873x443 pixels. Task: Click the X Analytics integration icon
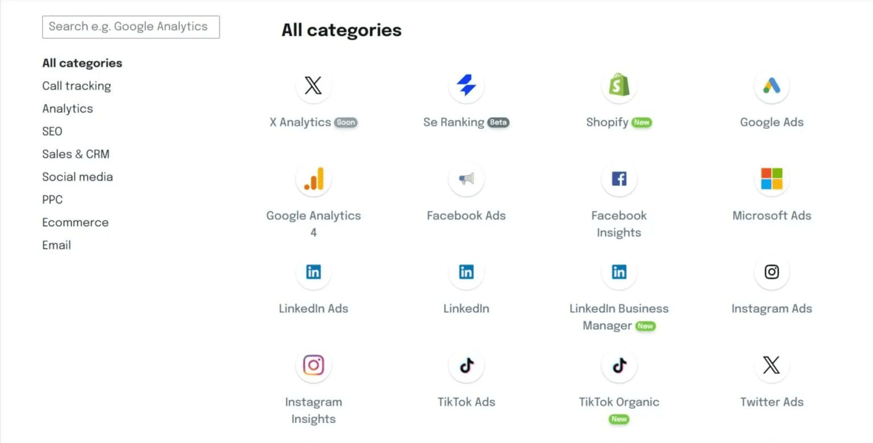click(x=313, y=86)
